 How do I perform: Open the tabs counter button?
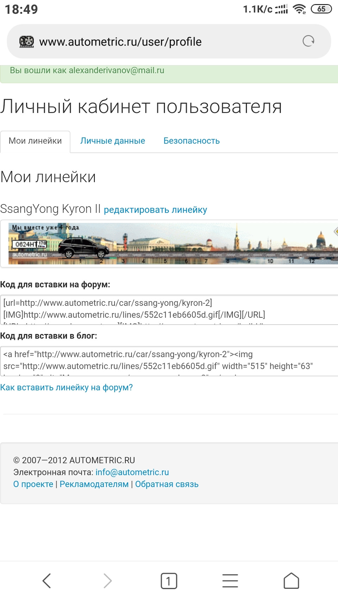point(169,581)
